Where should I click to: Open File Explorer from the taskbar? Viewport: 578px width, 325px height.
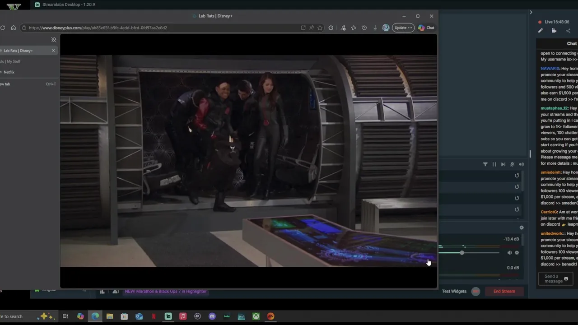coord(110,316)
